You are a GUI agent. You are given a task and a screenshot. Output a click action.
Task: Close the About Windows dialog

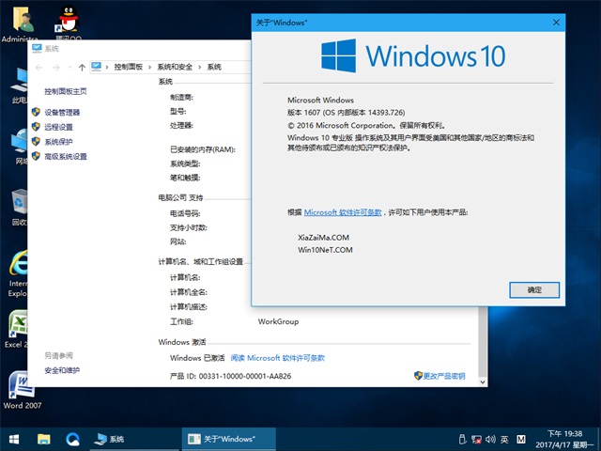coord(556,21)
